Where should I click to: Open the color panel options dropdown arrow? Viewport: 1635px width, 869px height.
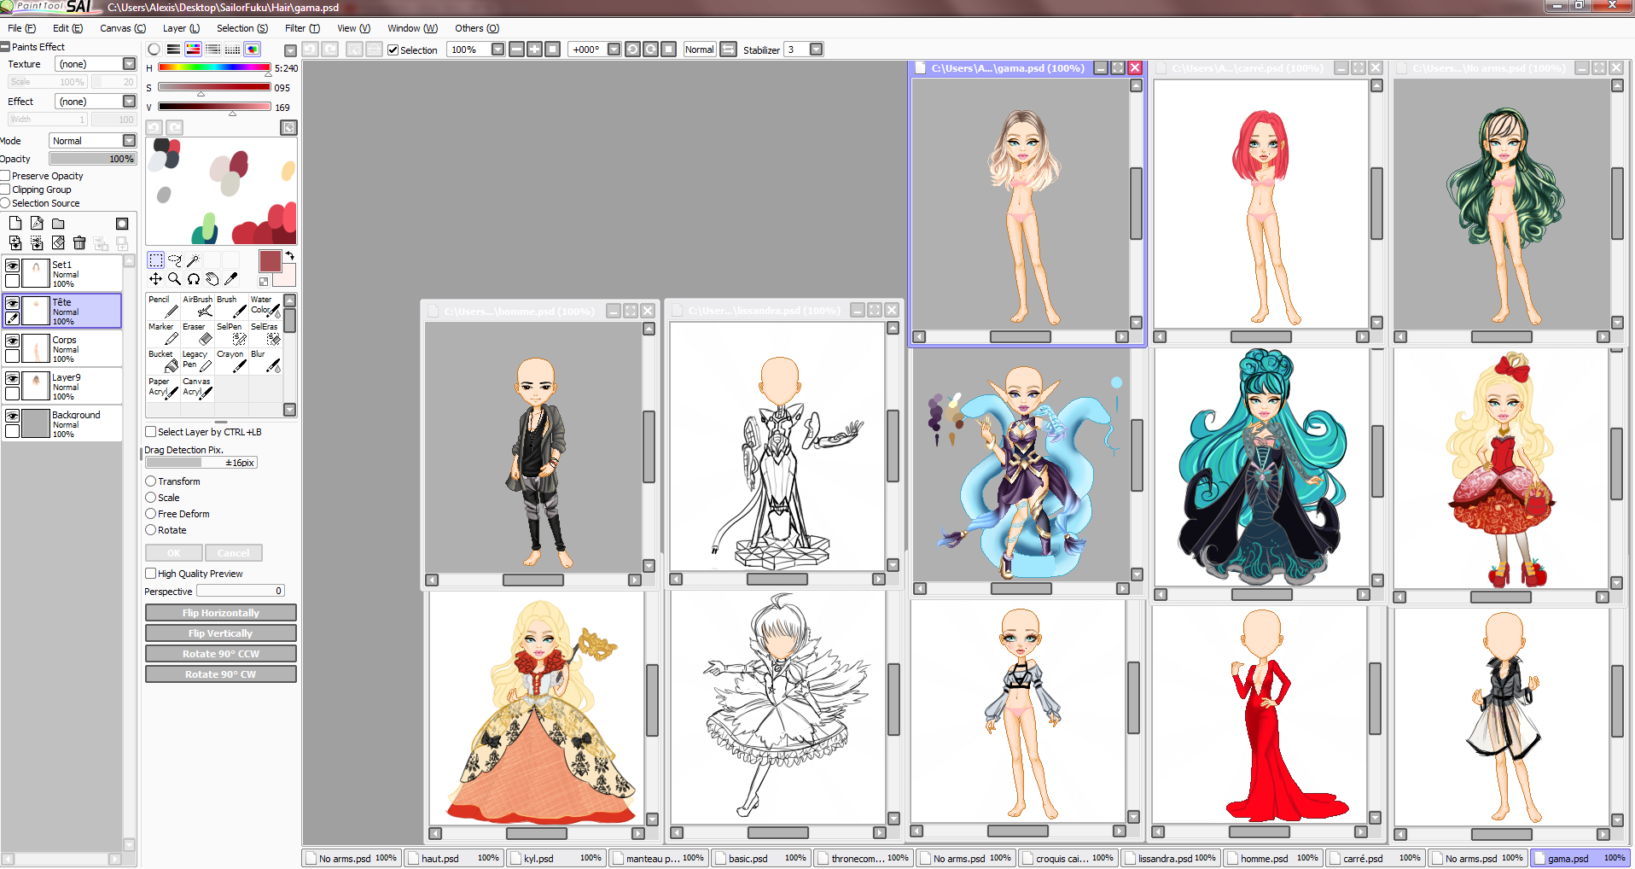291,50
